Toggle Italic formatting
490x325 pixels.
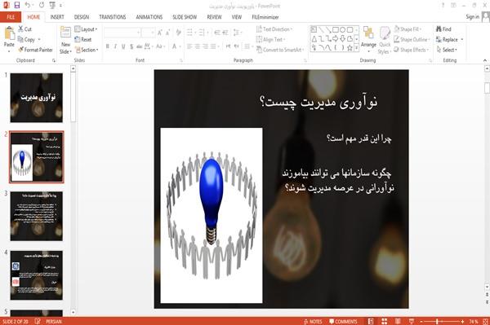(115, 46)
